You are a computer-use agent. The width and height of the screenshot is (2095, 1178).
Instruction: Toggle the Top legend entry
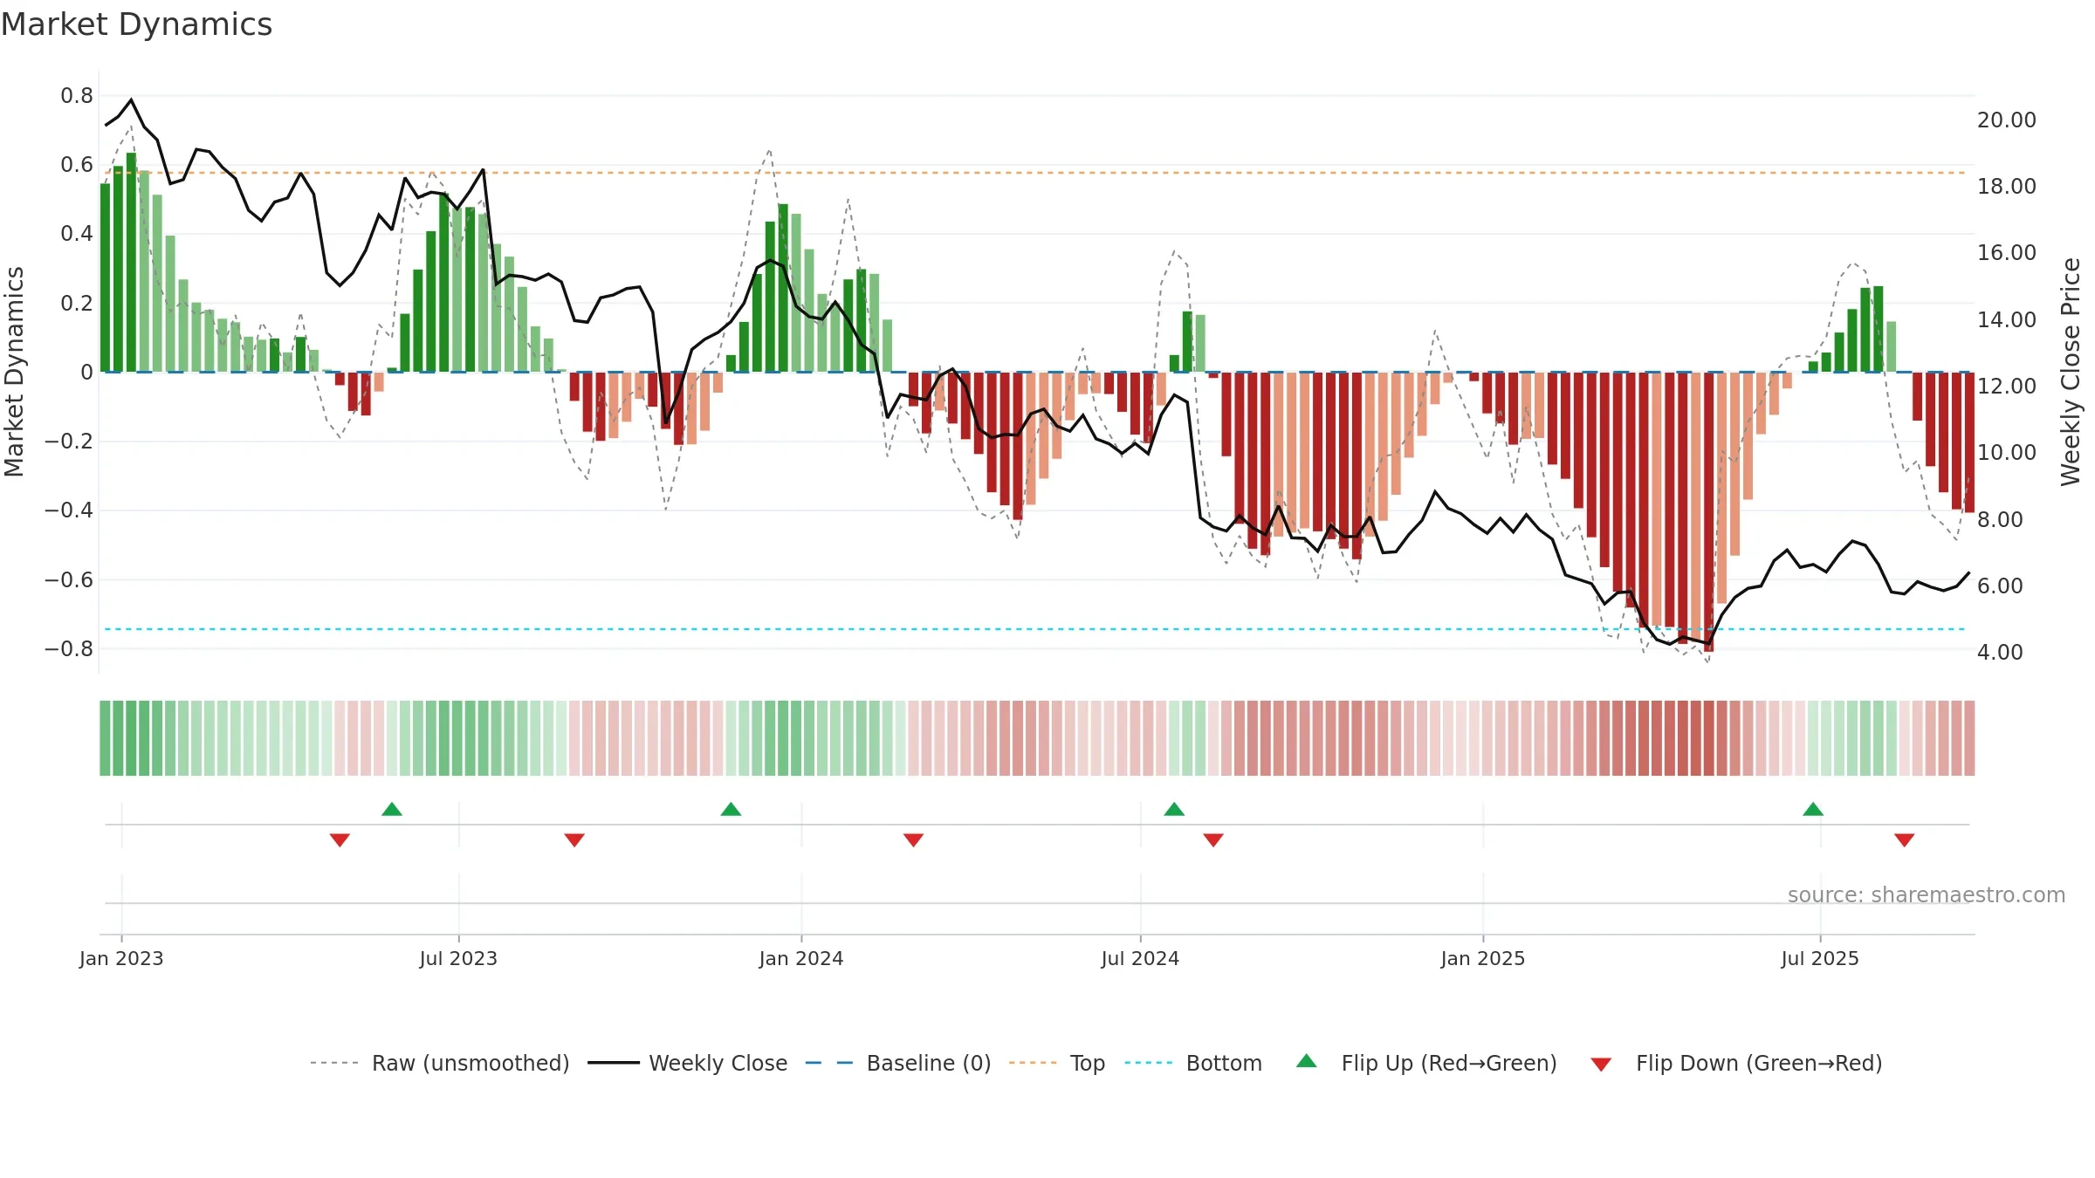(x=1056, y=1063)
